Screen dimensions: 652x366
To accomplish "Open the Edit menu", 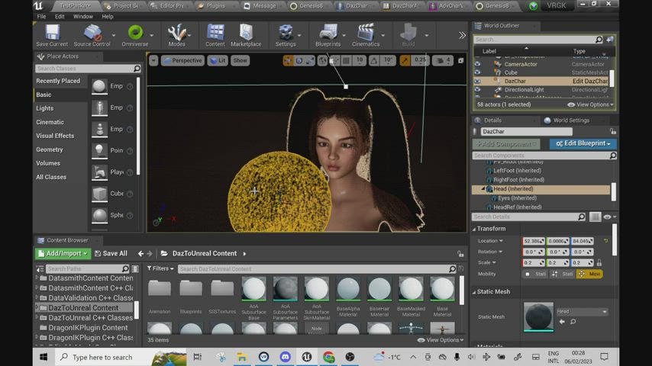I will pos(60,17).
